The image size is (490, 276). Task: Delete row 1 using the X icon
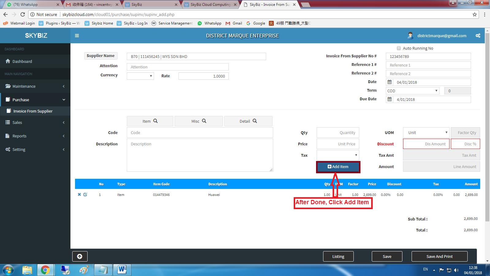click(79, 194)
